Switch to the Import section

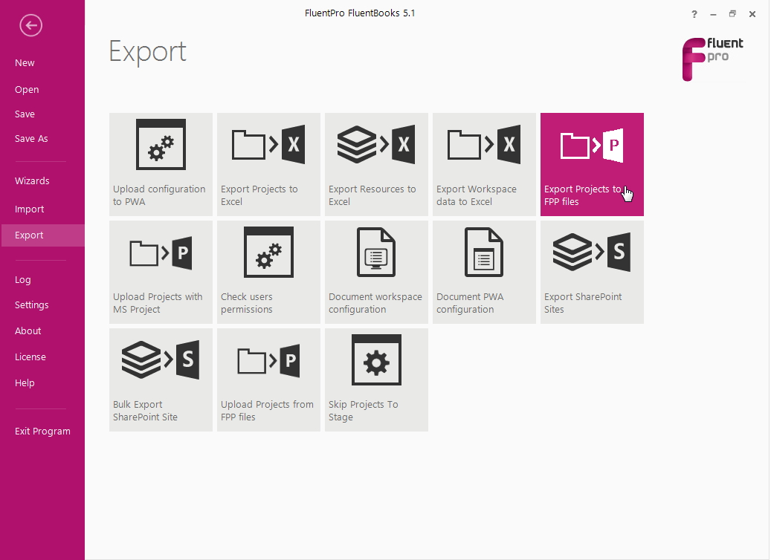(x=30, y=209)
